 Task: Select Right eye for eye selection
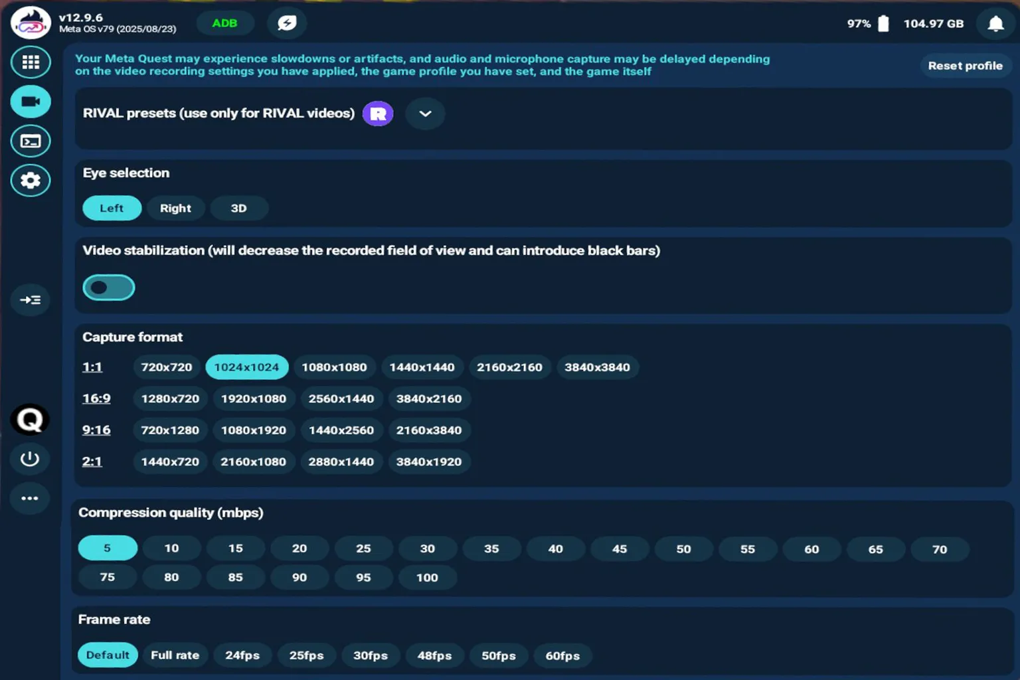pyautogui.click(x=175, y=208)
